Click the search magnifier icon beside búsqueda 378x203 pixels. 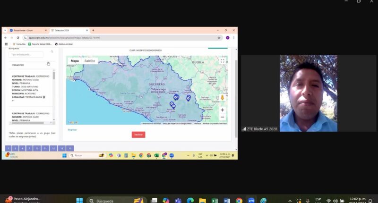coord(52,51)
